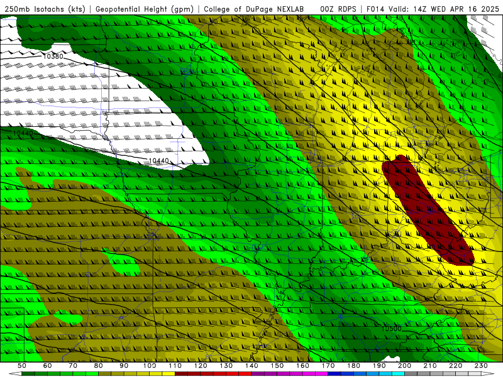Click the 180 value on the color scale
Screen dimensions: 503x377
pyautogui.click(x=353, y=366)
